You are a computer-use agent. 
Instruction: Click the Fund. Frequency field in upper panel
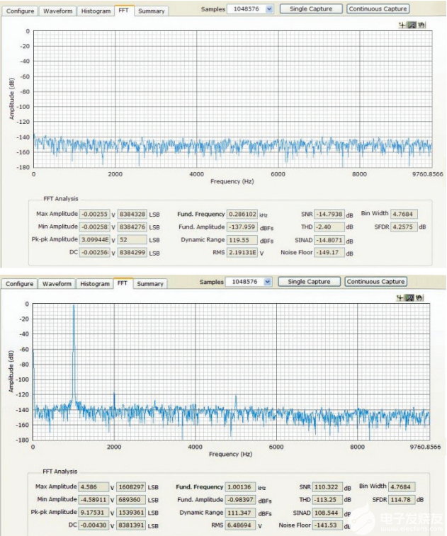pyautogui.click(x=244, y=214)
